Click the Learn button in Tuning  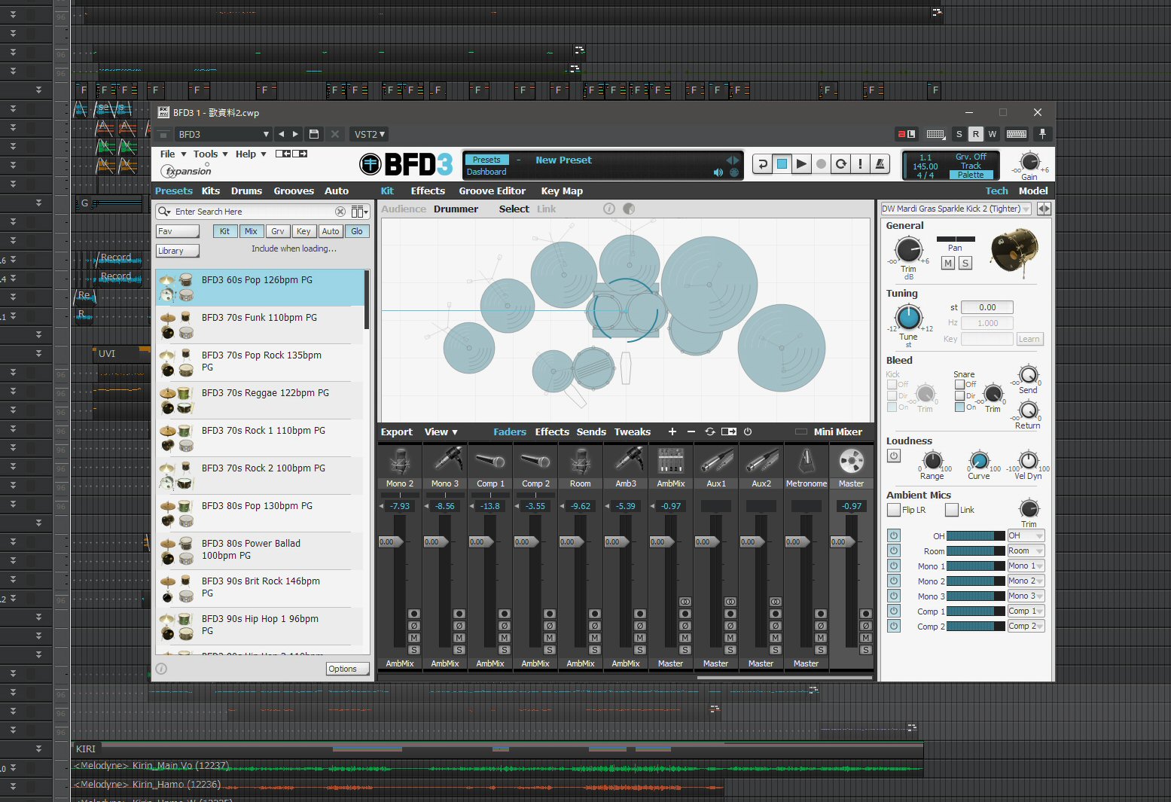pos(1029,339)
